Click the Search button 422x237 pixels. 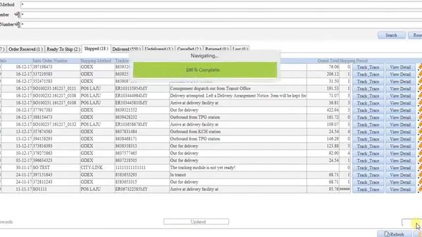391,35
